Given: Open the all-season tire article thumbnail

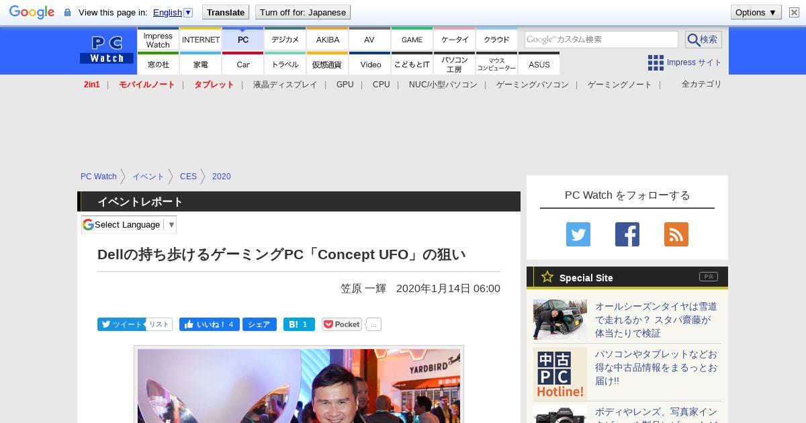Looking at the screenshot, I should (x=560, y=320).
